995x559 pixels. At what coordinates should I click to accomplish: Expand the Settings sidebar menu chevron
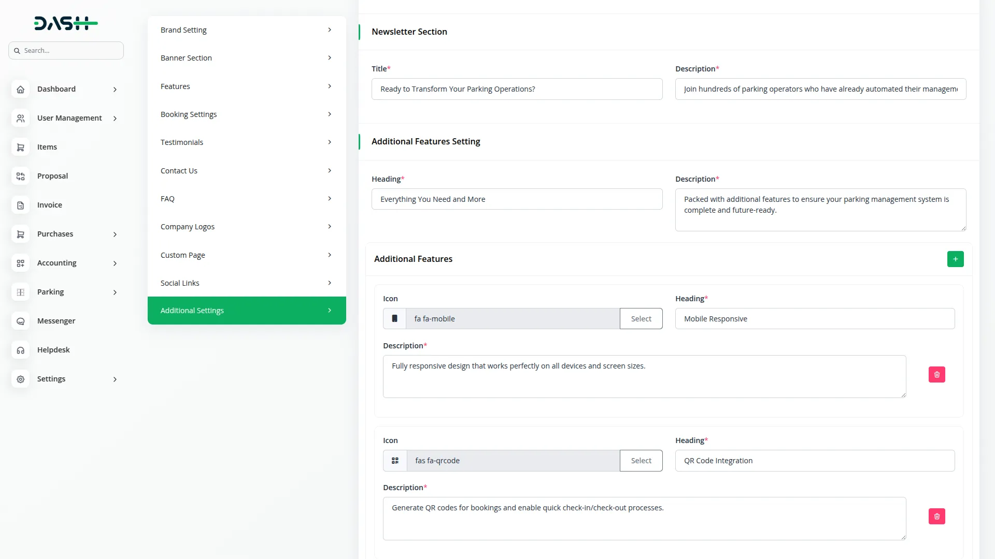click(115, 379)
